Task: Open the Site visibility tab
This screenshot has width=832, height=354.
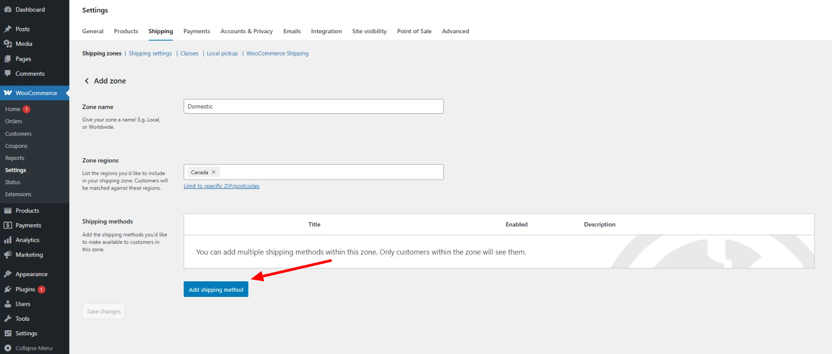Action: 369,31
